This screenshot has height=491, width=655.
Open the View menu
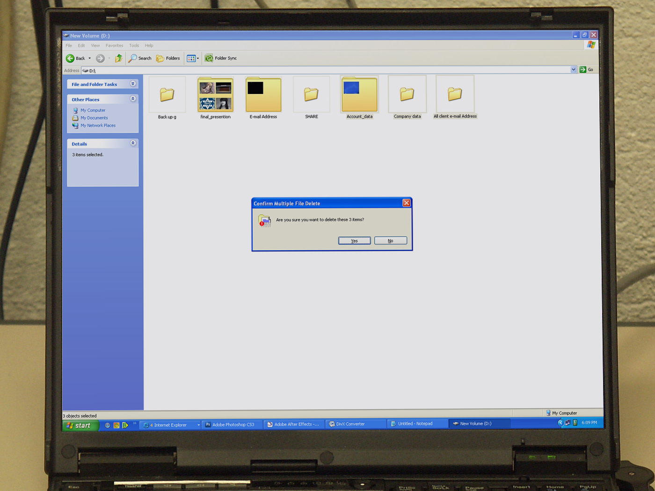[x=95, y=45]
